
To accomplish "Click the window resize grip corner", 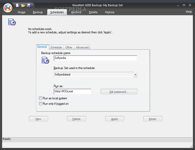I will pyautogui.click(x=191, y=146).
